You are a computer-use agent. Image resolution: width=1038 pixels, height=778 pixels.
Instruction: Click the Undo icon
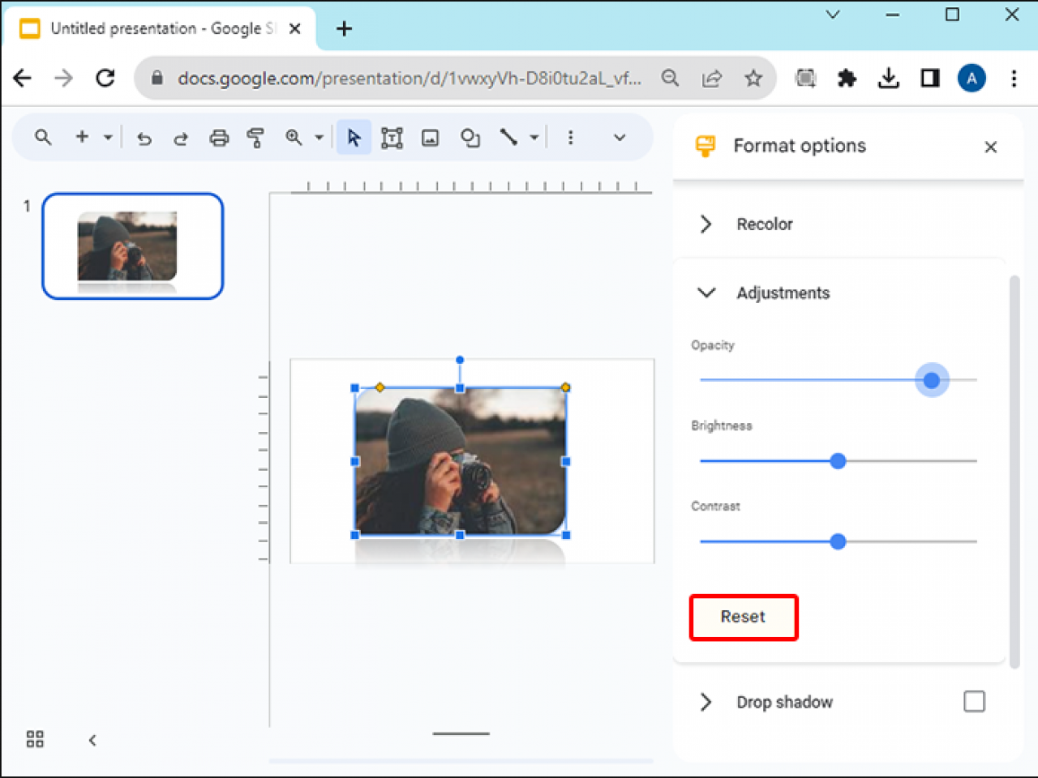tap(144, 137)
